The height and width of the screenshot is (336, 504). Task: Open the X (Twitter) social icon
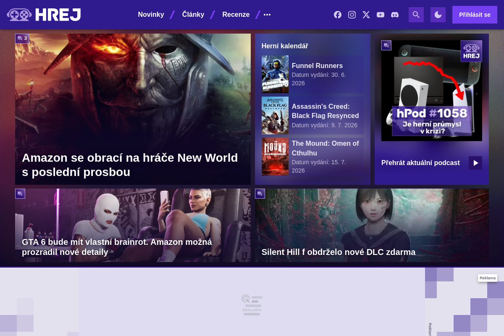coord(366,15)
